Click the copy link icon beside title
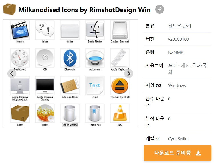The width and height of the screenshot is (214, 164). point(160,9)
